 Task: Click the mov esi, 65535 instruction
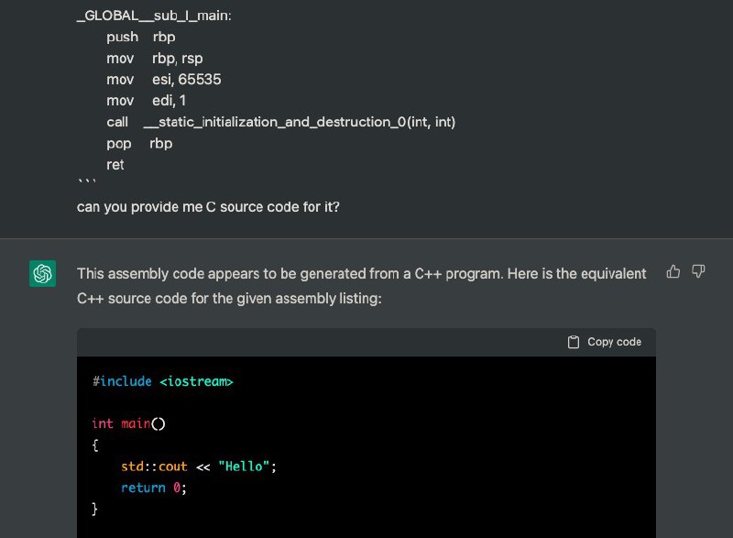(163, 80)
